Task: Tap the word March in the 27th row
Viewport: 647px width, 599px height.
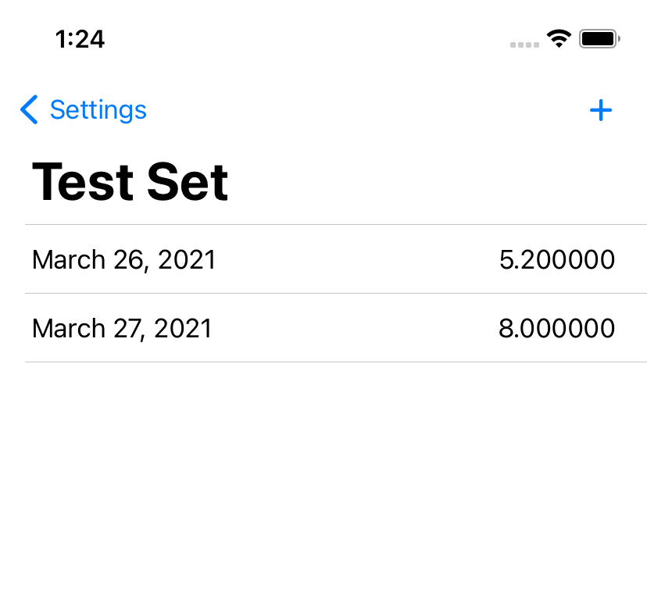Action: (x=69, y=329)
